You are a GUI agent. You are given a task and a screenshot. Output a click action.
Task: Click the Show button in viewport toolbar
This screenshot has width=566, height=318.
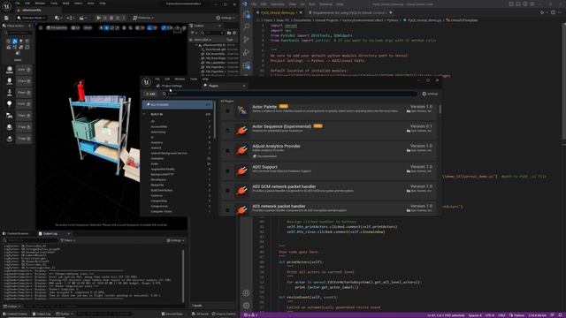coord(88,27)
